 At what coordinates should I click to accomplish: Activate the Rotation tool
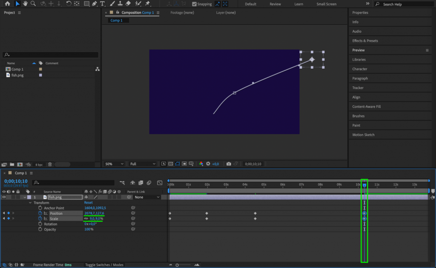pos(68,3)
